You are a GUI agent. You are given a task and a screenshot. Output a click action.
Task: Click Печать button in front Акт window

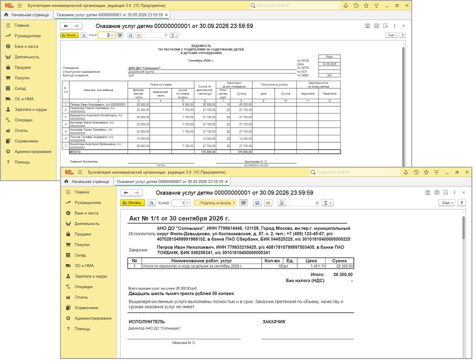(132, 202)
